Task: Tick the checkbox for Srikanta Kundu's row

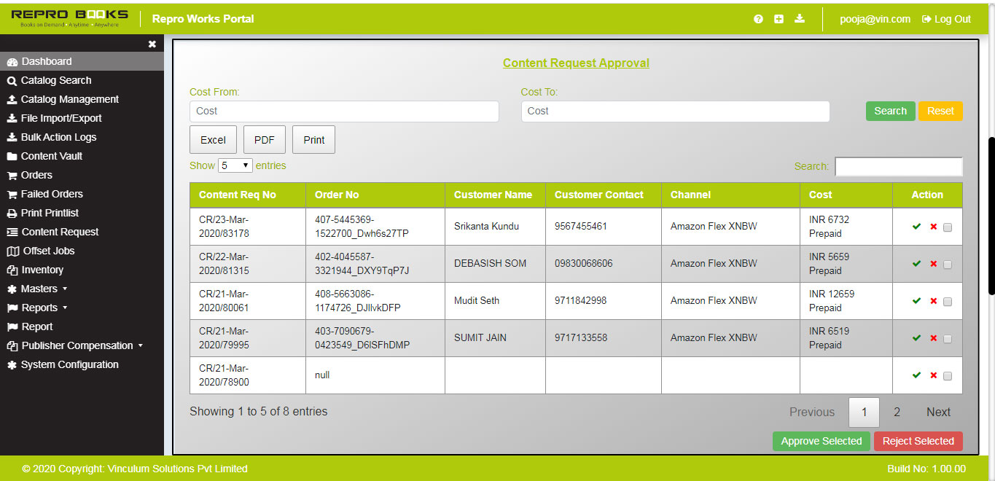Action: point(948,227)
